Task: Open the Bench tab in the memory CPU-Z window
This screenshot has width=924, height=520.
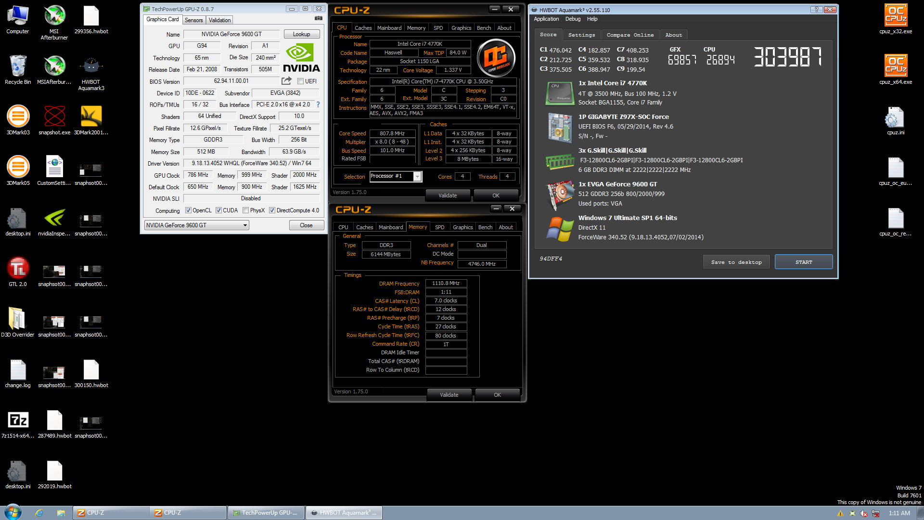Action: (485, 227)
